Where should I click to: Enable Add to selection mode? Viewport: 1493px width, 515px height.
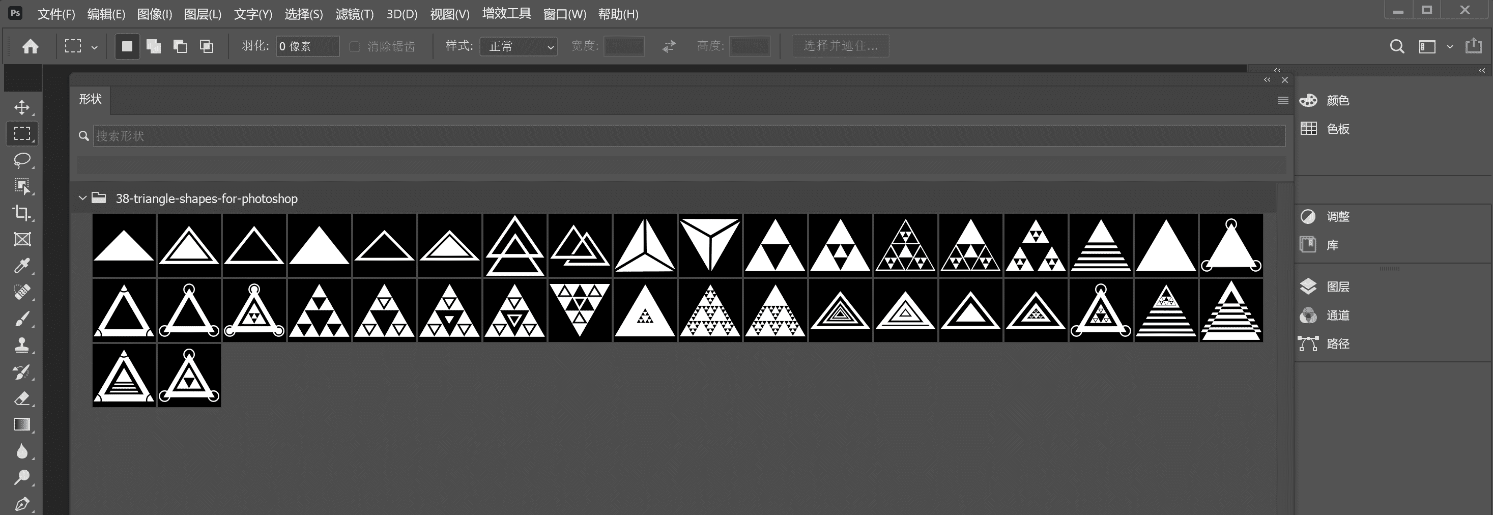pos(154,46)
